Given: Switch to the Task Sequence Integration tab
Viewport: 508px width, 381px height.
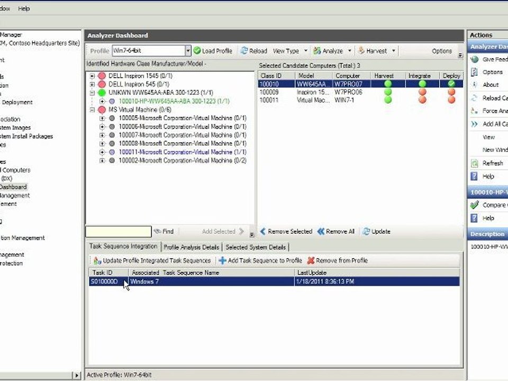Looking at the screenshot, I should point(123,247).
